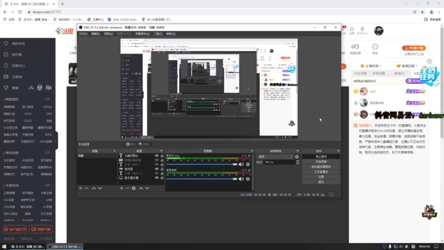Adjust the Desktop Audio volume slider
Viewport: 444px width, 250px height.
coord(201,179)
